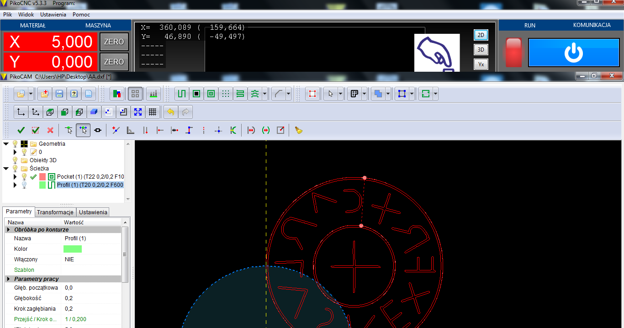The image size is (624, 328).
Task: Click the broom cleanup icon
Action: 299,130
